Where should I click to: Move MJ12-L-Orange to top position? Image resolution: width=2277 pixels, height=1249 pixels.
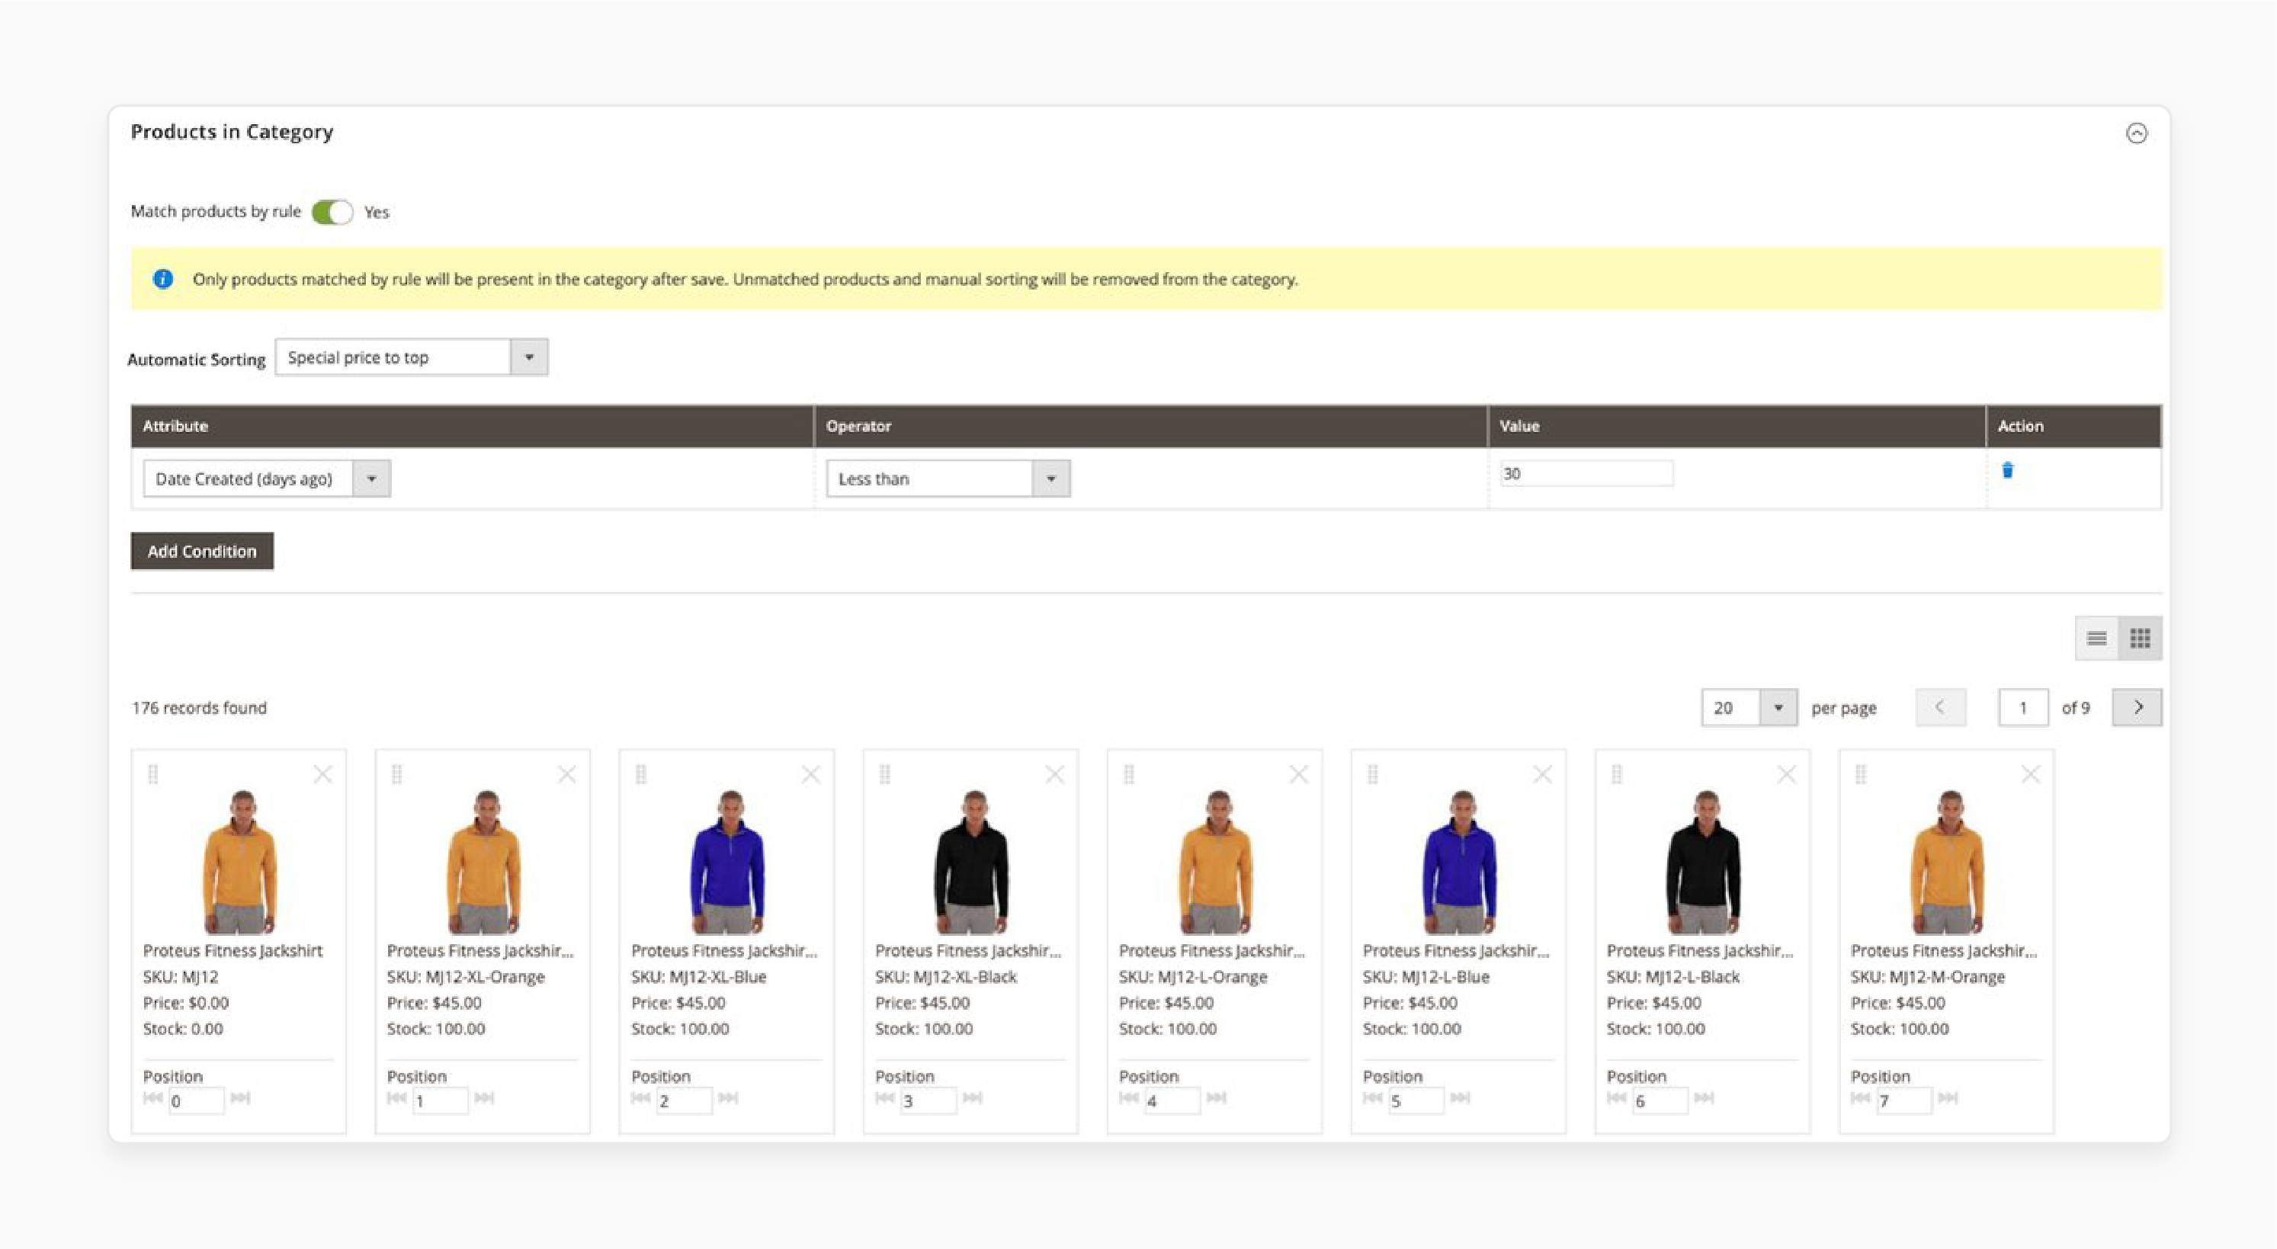(x=1129, y=1098)
